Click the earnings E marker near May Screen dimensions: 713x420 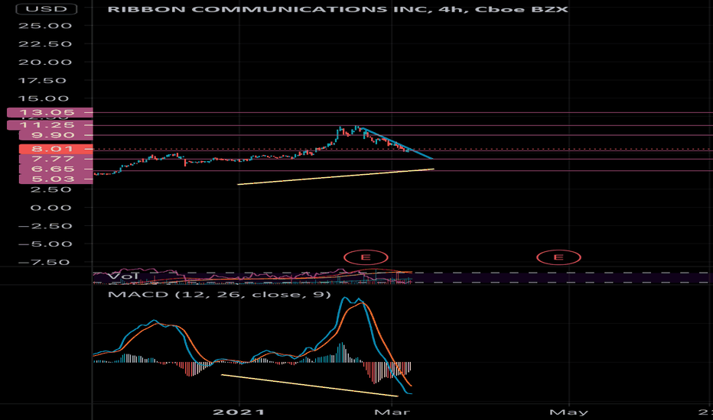point(559,257)
